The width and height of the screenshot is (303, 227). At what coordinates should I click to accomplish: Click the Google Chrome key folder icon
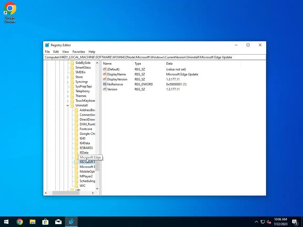(x=76, y=134)
